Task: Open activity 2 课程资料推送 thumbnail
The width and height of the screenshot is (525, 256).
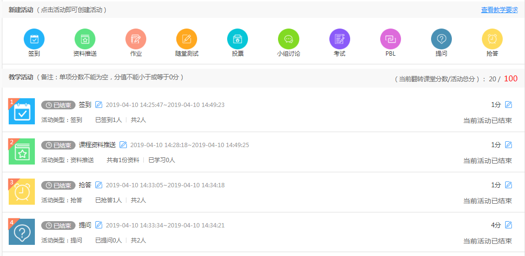Action: pyautogui.click(x=22, y=151)
